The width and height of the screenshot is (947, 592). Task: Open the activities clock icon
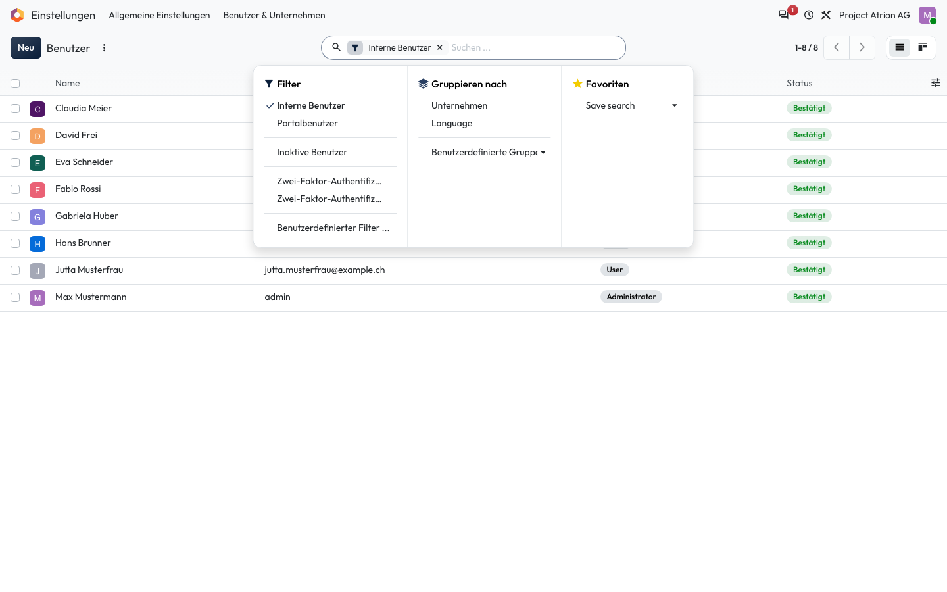[x=809, y=15]
